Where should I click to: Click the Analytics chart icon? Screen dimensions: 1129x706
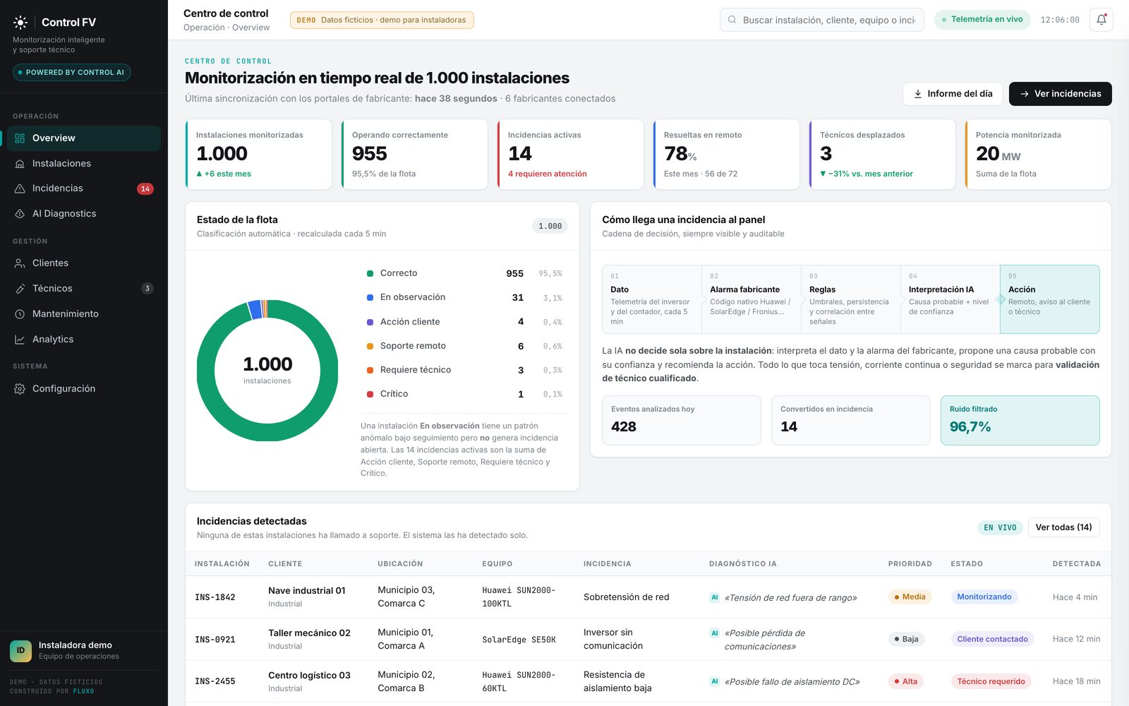20,340
